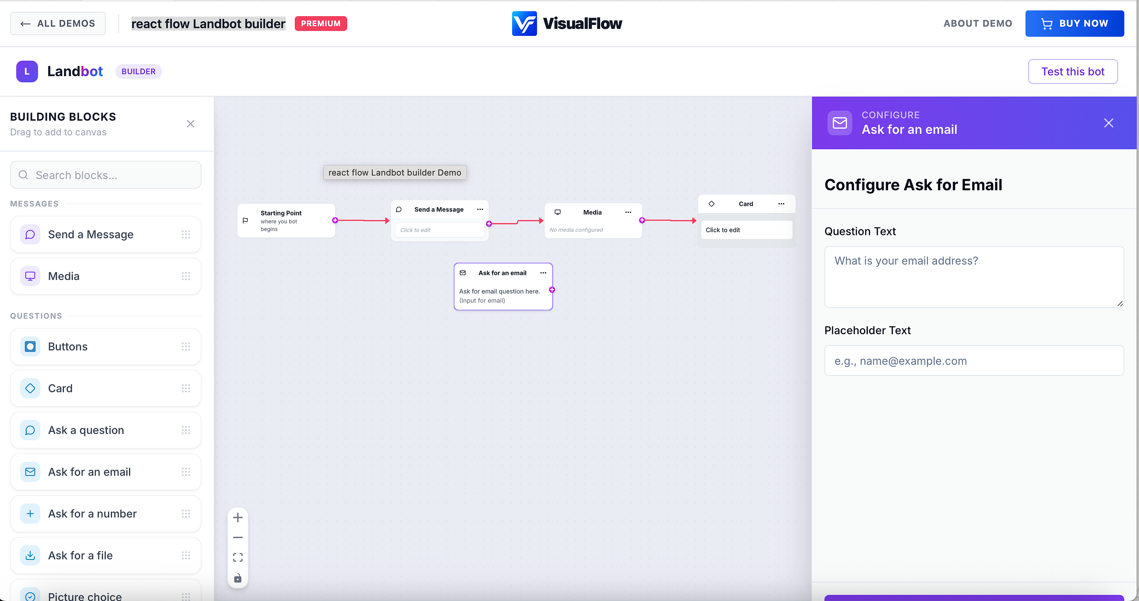Image resolution: width=1139 pixels, height=601 pixels.
Task: Click the Ask a question block icon
Action: click(30, 430)
